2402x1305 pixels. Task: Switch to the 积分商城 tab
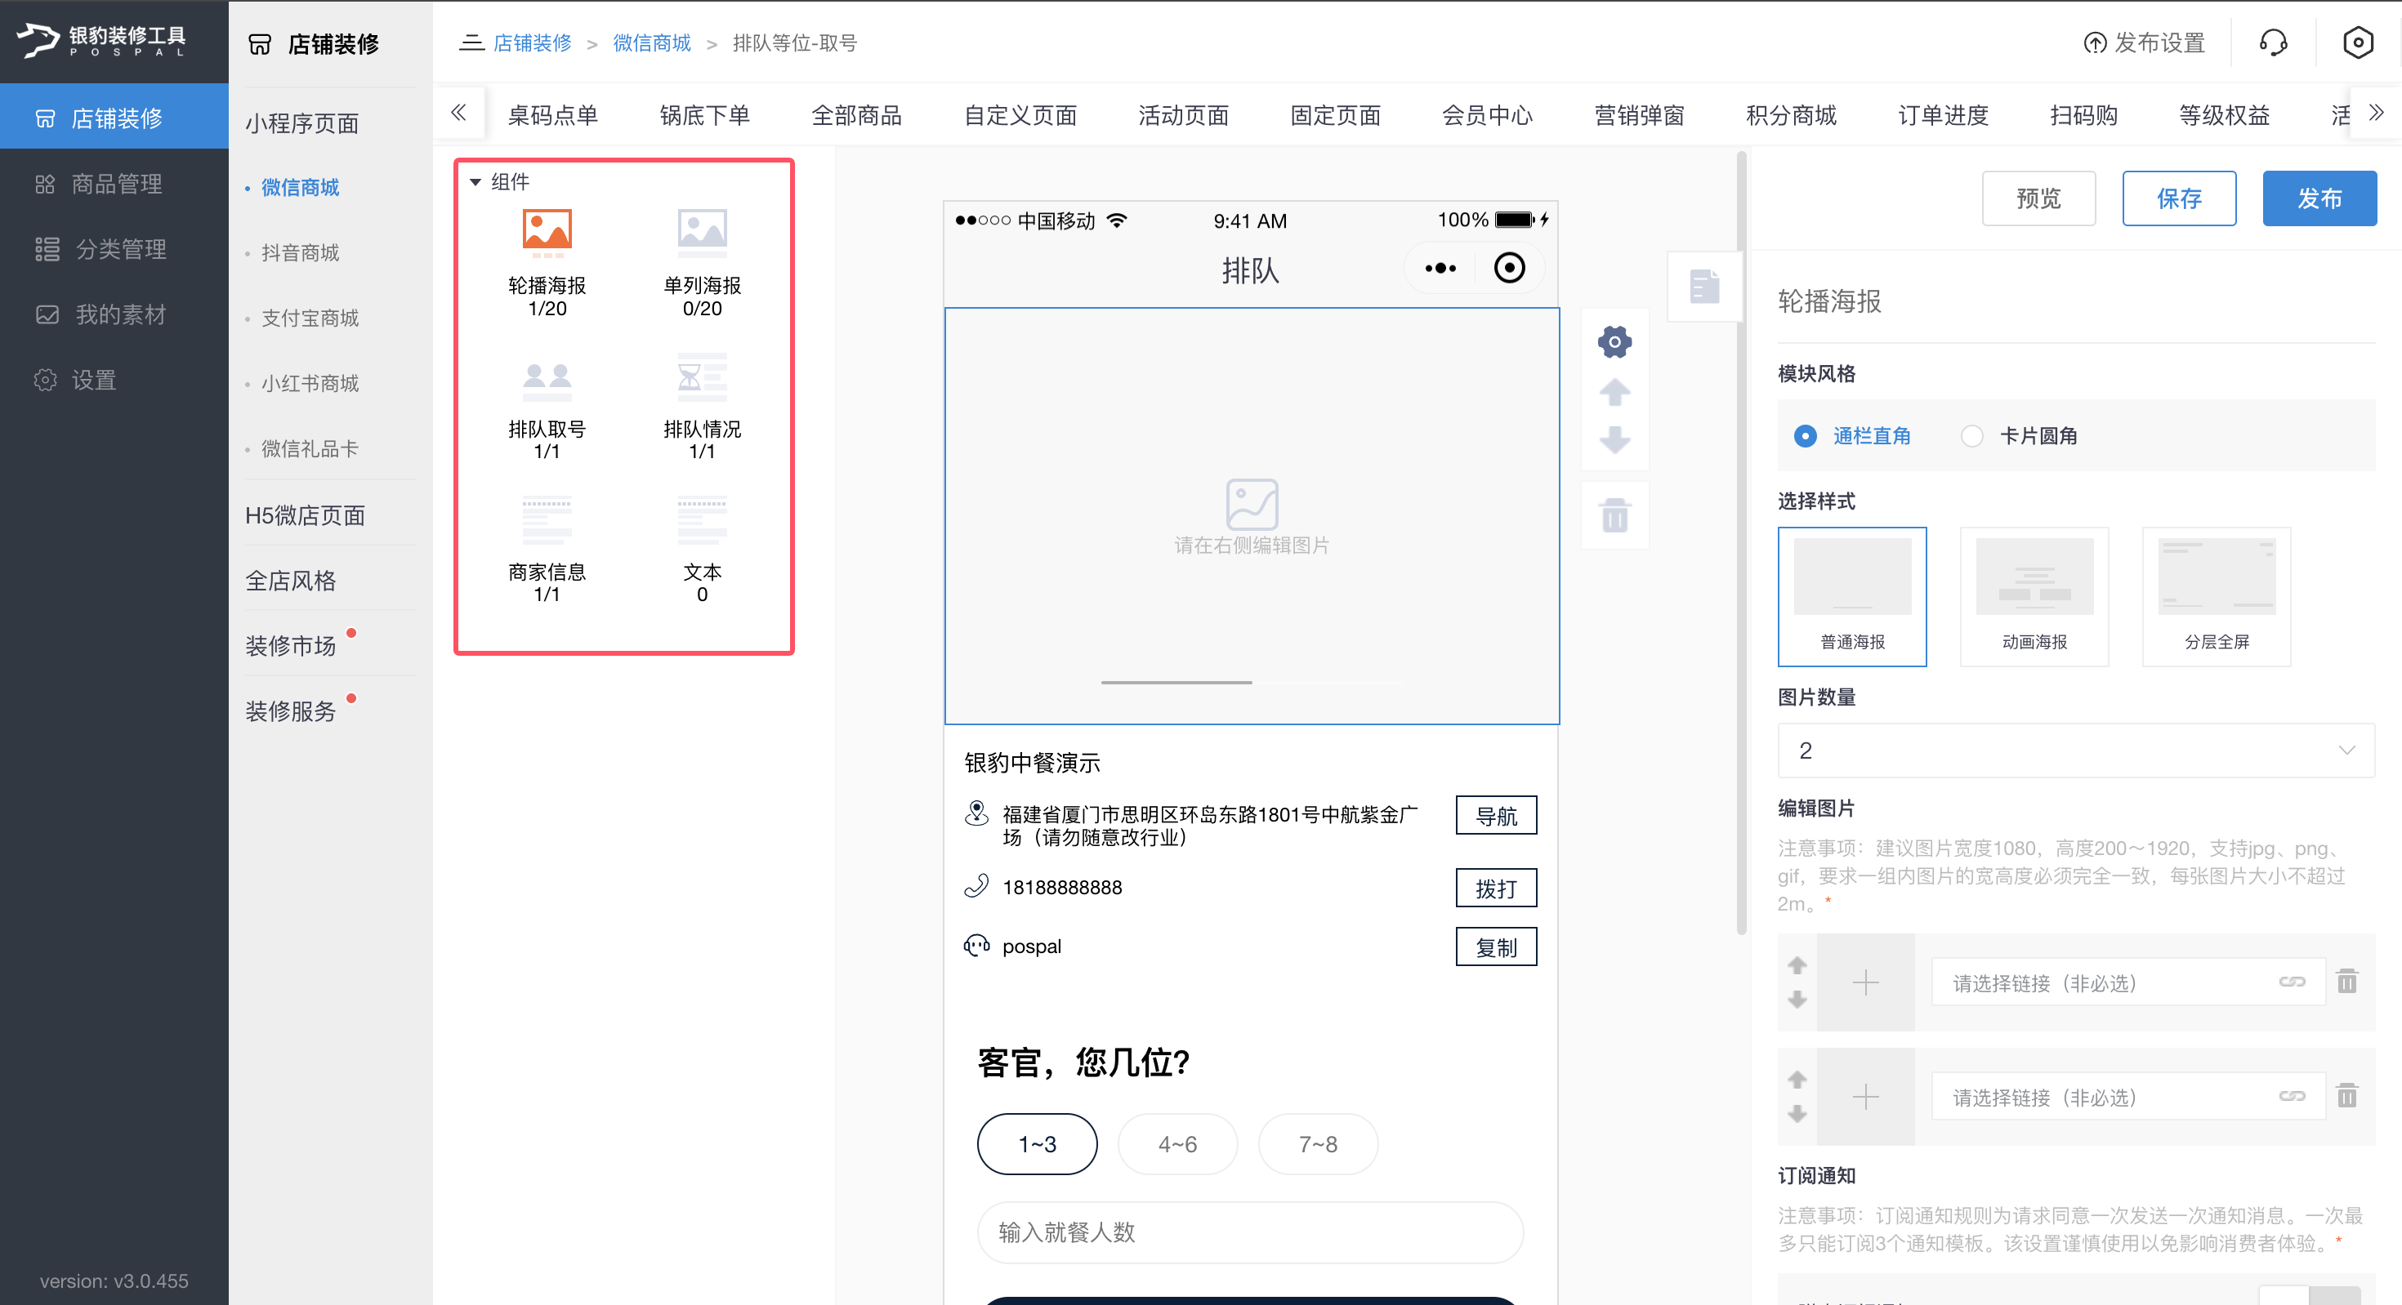point(1791,116)
